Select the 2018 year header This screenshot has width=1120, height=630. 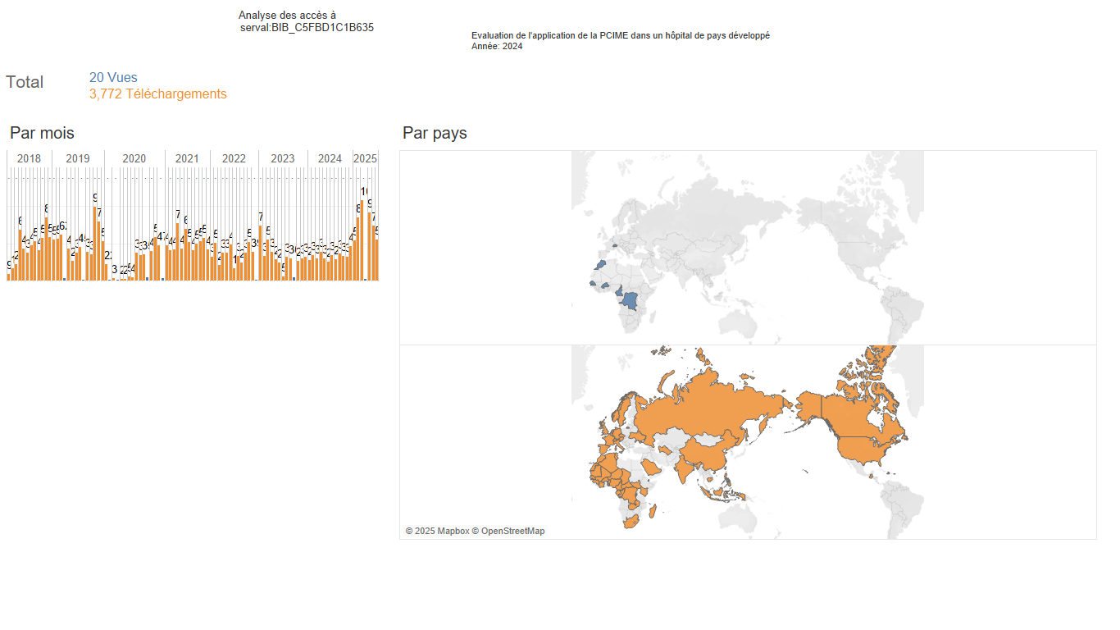tap(29, 158)
